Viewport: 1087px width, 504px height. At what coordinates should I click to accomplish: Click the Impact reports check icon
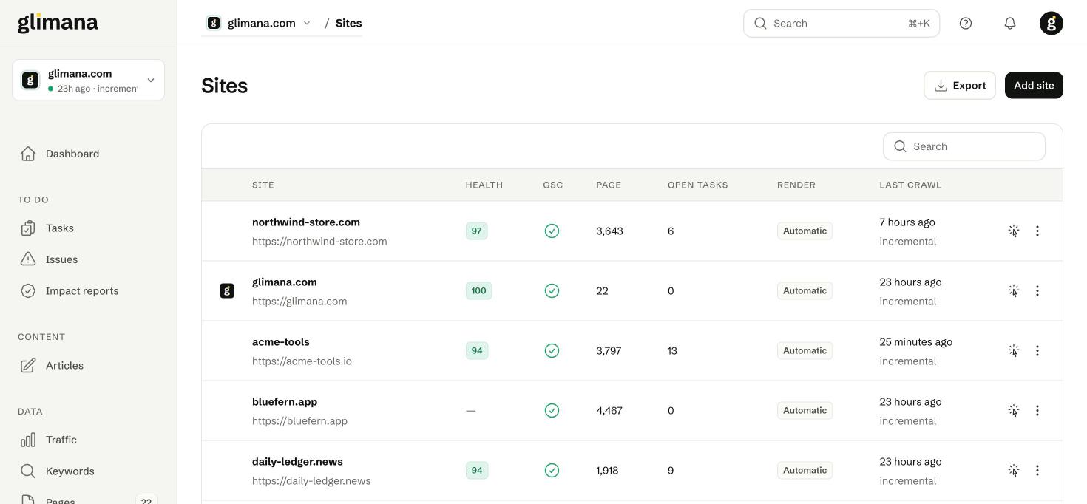(x=28, y=291)
